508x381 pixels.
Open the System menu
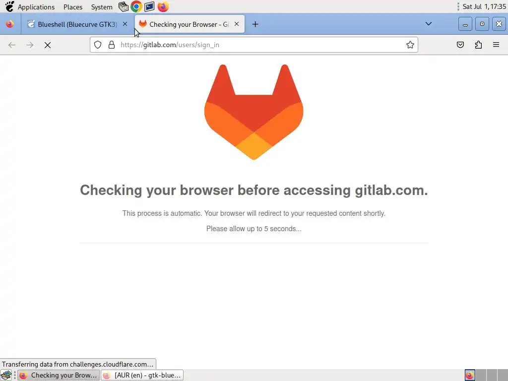tap(101, 7)
